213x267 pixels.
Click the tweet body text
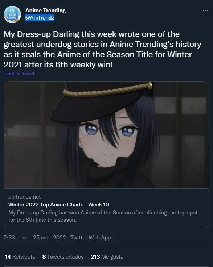(x=102, y=49)
